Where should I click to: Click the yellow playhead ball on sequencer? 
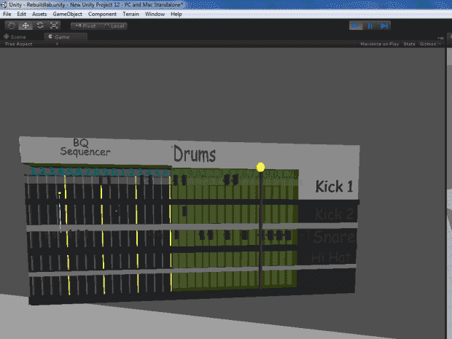[x=261, y=168]
